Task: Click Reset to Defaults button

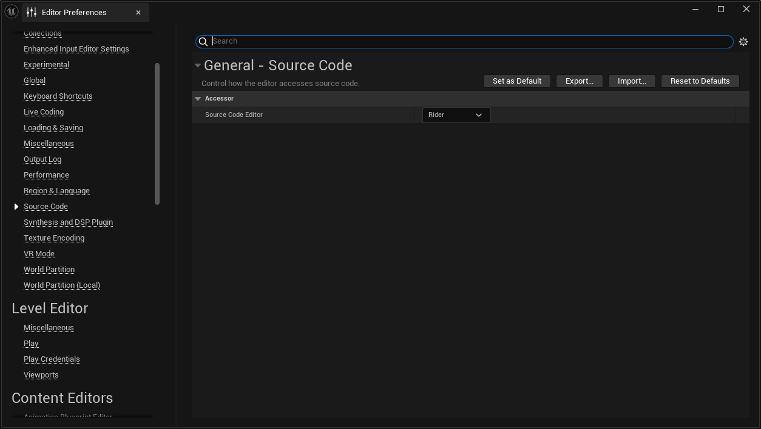Action: tap(700, 81)
